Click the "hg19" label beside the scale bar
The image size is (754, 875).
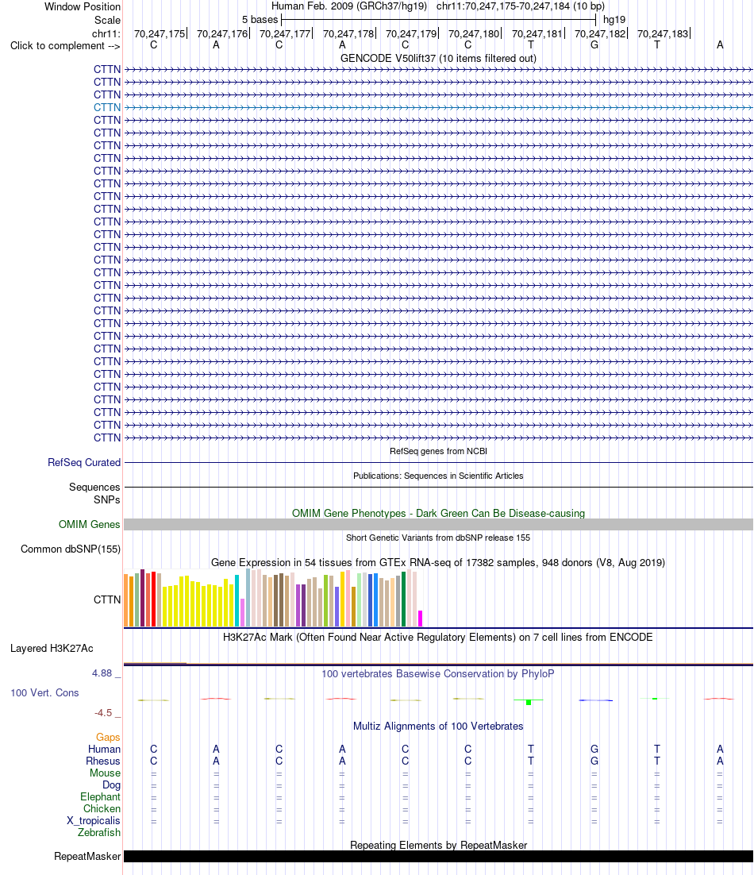click(x=614, y=20)
